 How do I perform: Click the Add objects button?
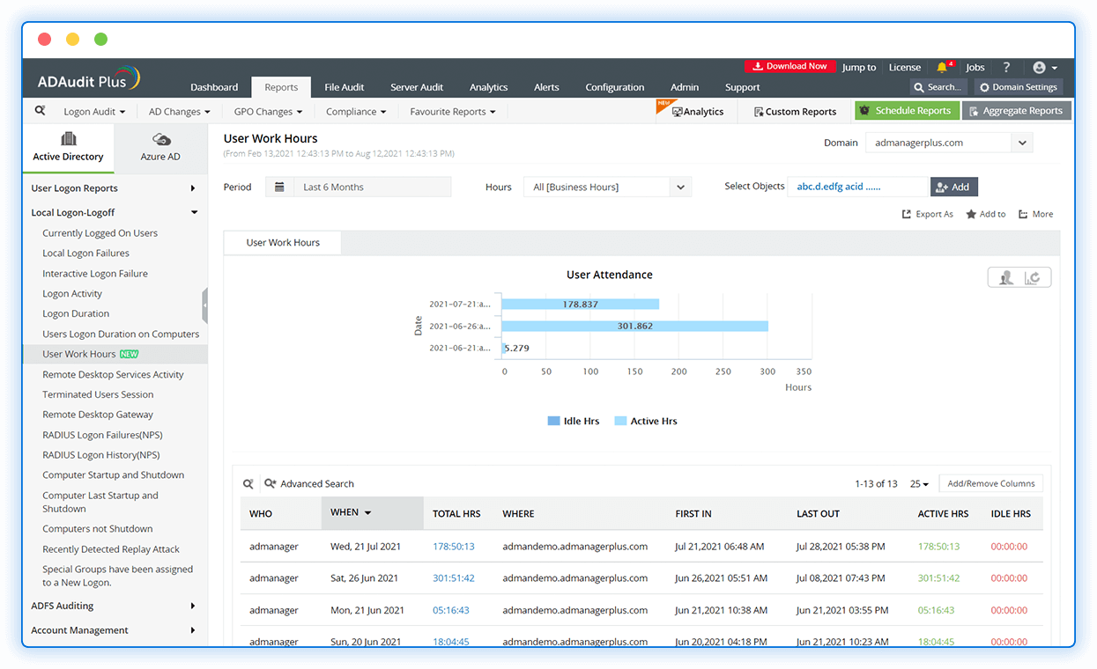pos(954,187)
